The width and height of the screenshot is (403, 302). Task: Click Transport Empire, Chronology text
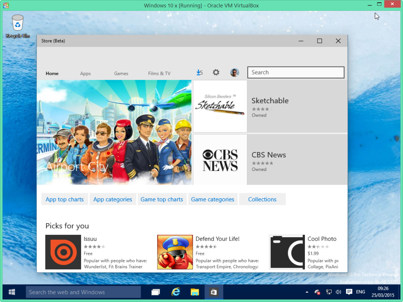point(227,267)
